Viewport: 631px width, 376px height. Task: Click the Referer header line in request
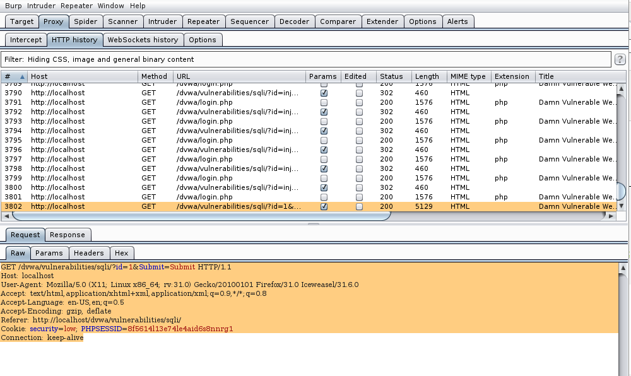91,320
